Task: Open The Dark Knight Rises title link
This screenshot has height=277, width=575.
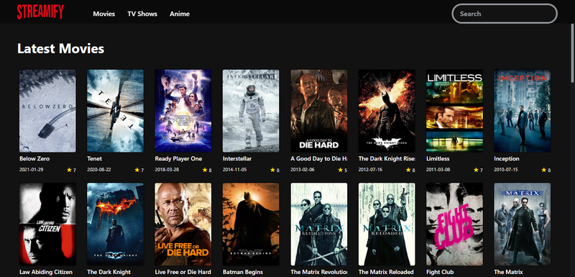Action: 387,159
